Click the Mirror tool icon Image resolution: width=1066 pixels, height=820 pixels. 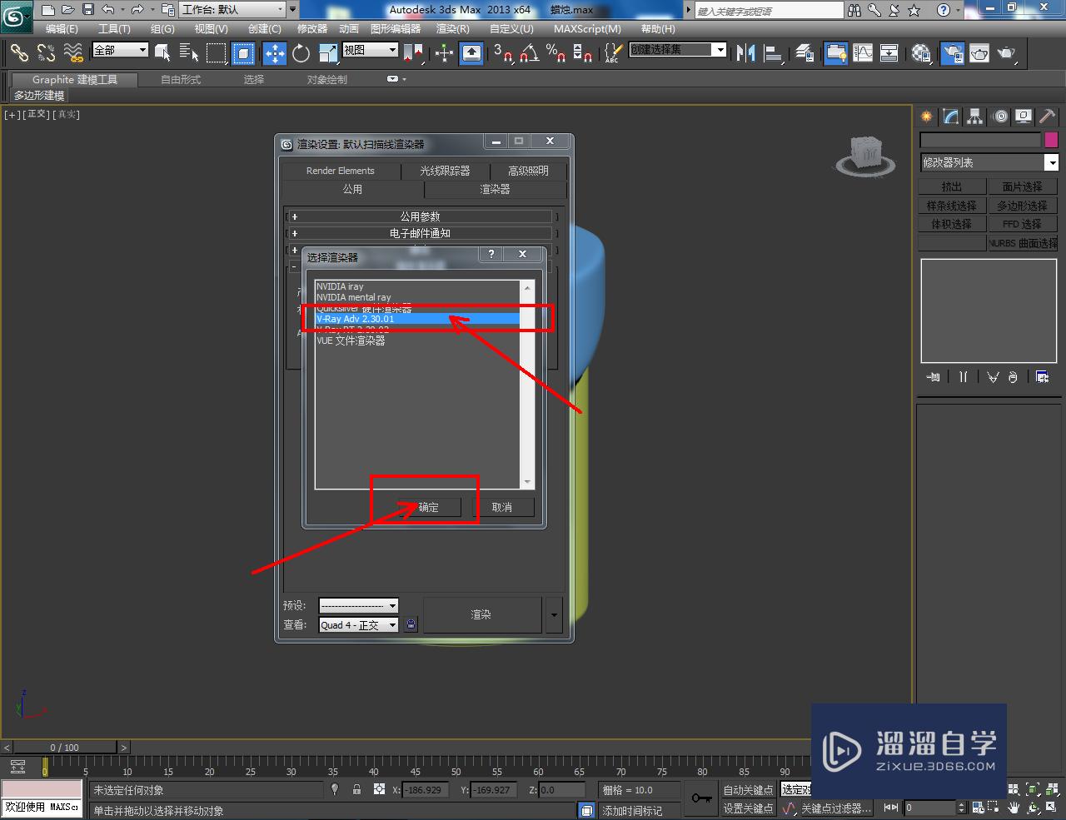746,53
